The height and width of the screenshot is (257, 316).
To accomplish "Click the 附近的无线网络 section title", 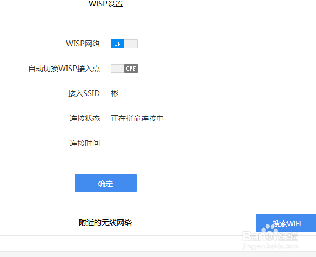I will pyautogui.click(x=105, y=222).
